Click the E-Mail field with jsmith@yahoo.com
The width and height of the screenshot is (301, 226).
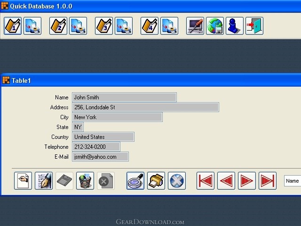pos(100,157)
